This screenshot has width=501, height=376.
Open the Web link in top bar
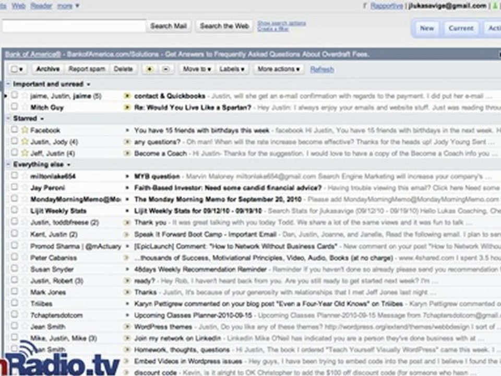click(19, 6)
